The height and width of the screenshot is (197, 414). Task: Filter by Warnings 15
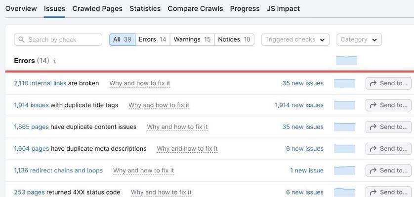[x=192, y=39]
